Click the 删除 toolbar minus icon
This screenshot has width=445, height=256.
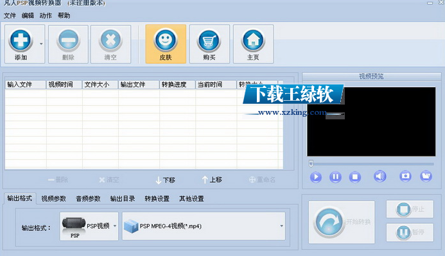coord(68,40)
